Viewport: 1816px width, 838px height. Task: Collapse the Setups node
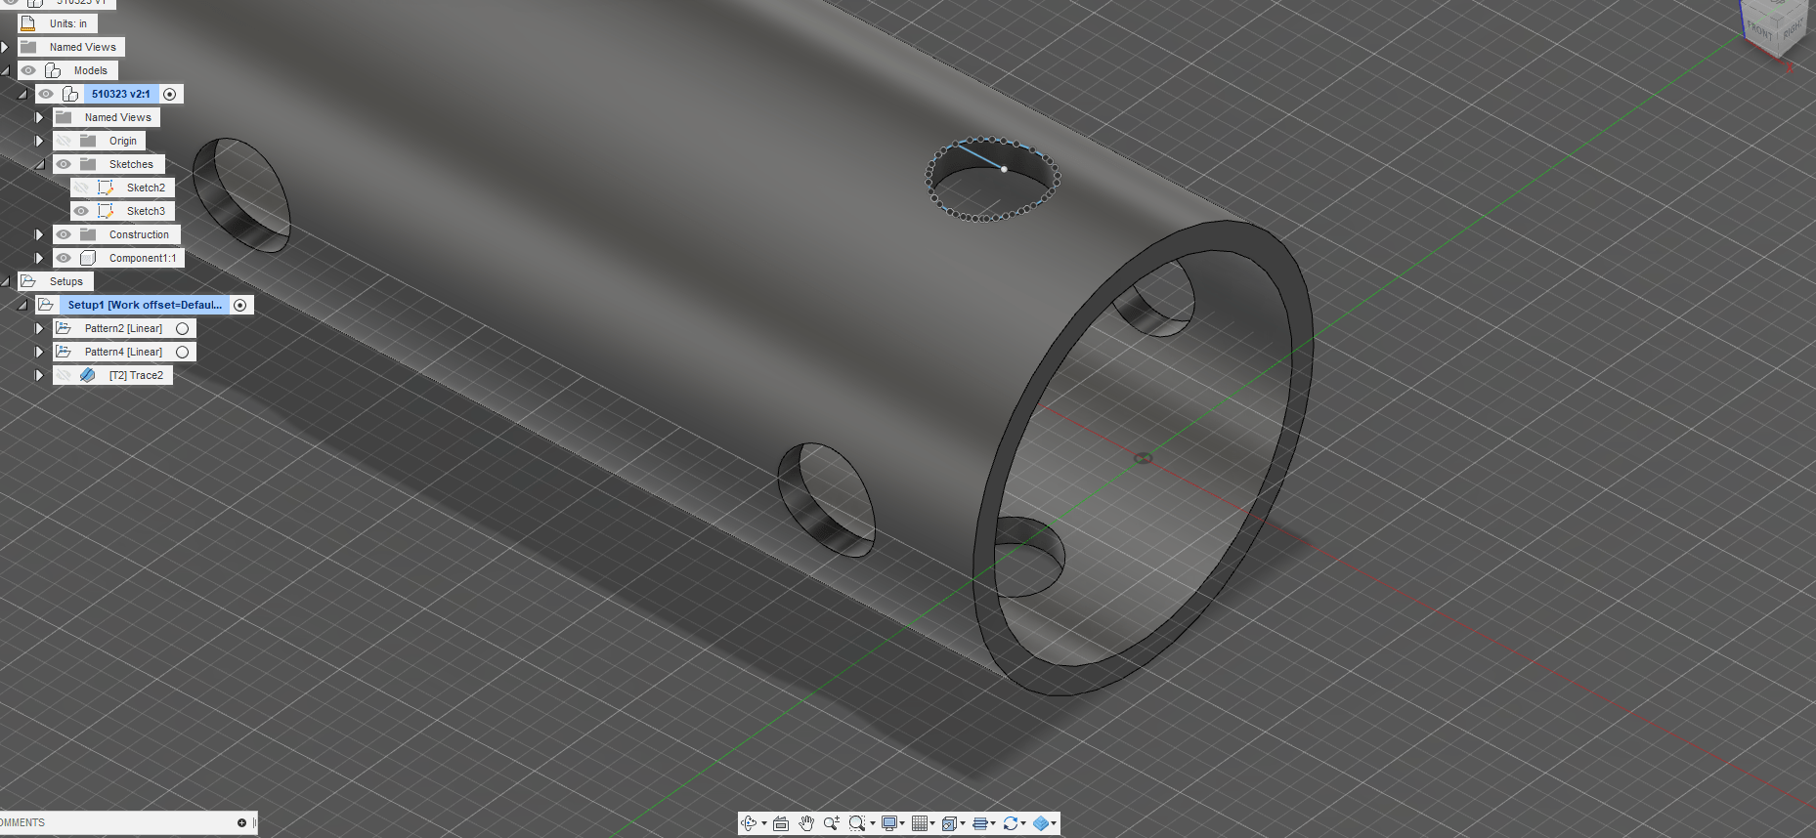(5, 281)
